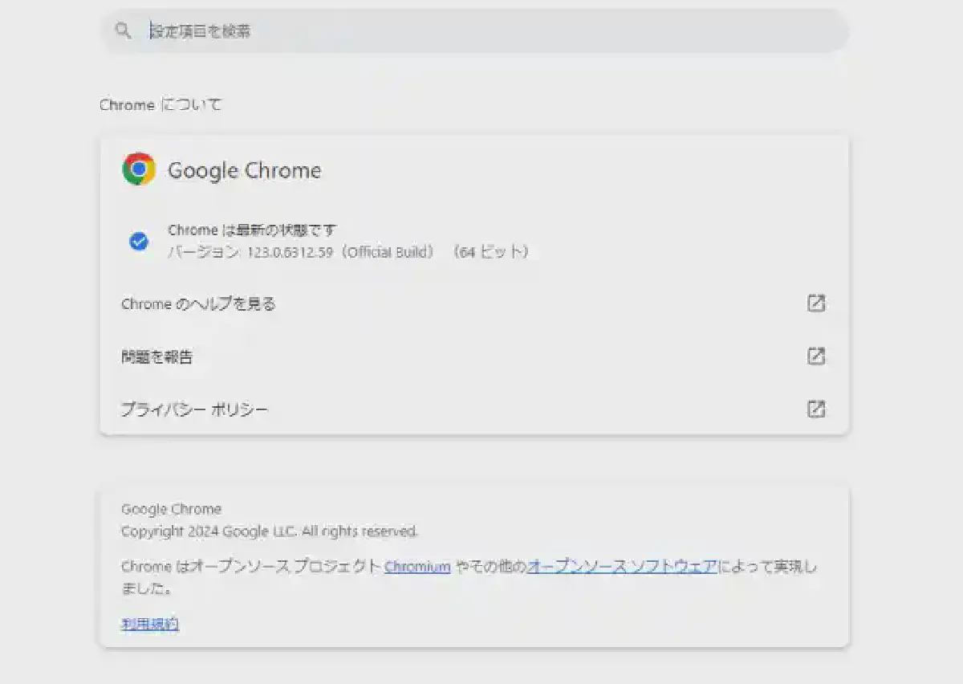Click Google Chrome text above the copyright line
This screenshot has width=963, height=684.
171,509
